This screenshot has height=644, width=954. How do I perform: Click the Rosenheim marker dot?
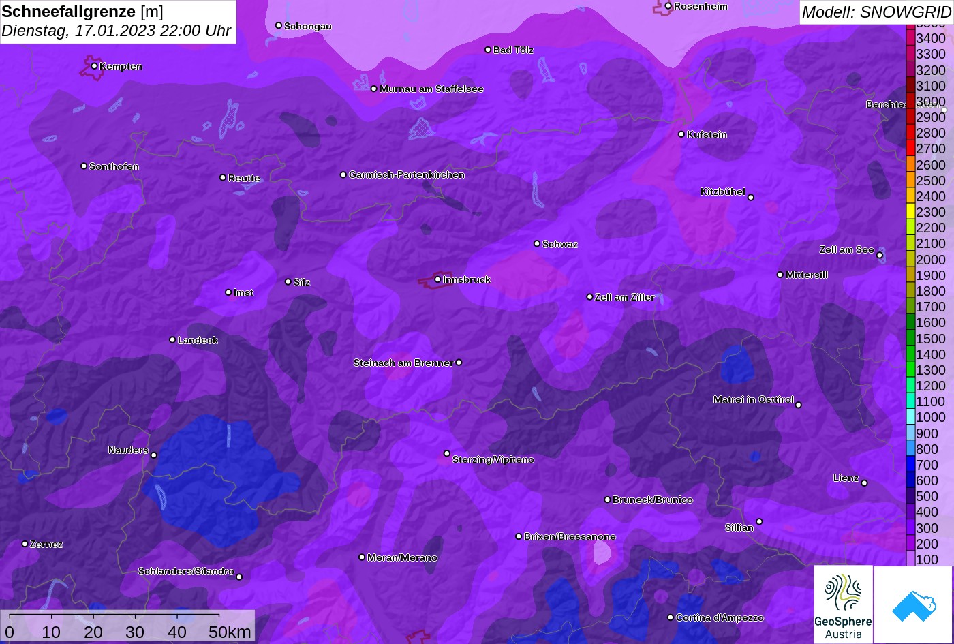tap(668, 6)
